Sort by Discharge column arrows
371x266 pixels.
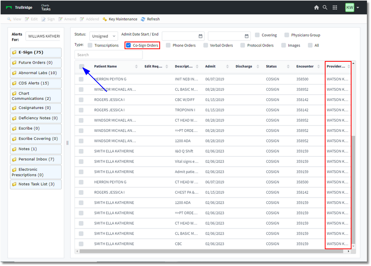[x=258, y=67]
